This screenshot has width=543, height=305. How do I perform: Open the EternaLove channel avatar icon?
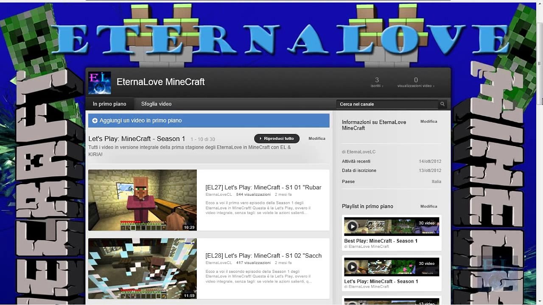100,83
